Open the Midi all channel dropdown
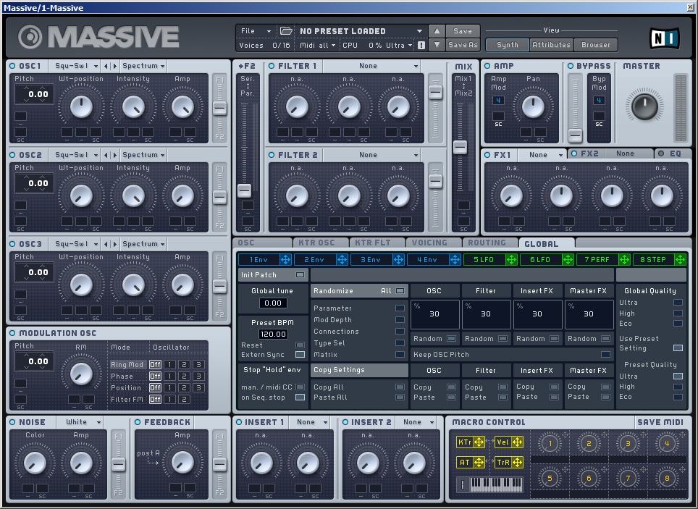 click(317, 46)
